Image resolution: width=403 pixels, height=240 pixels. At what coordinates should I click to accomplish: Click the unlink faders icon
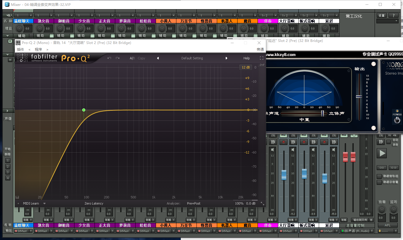click(x=394, y=168)
